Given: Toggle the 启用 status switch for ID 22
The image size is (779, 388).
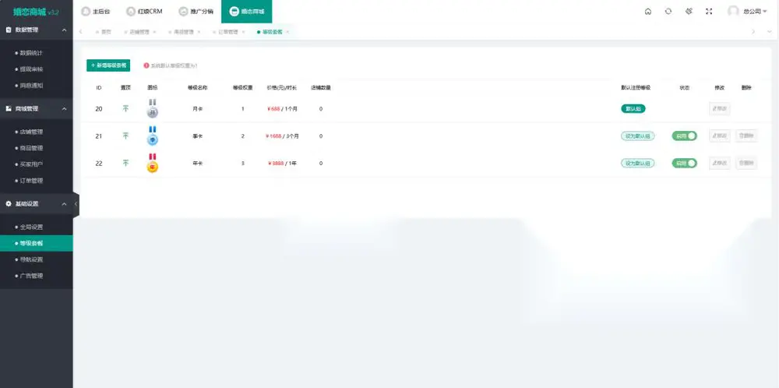Looking at the screenshot, I should [685, 163].
